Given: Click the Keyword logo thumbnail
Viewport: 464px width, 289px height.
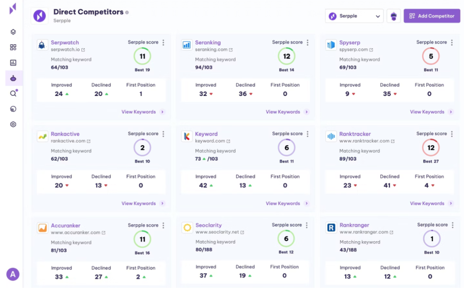Looking at the screenshot, I should click(186, 136).
